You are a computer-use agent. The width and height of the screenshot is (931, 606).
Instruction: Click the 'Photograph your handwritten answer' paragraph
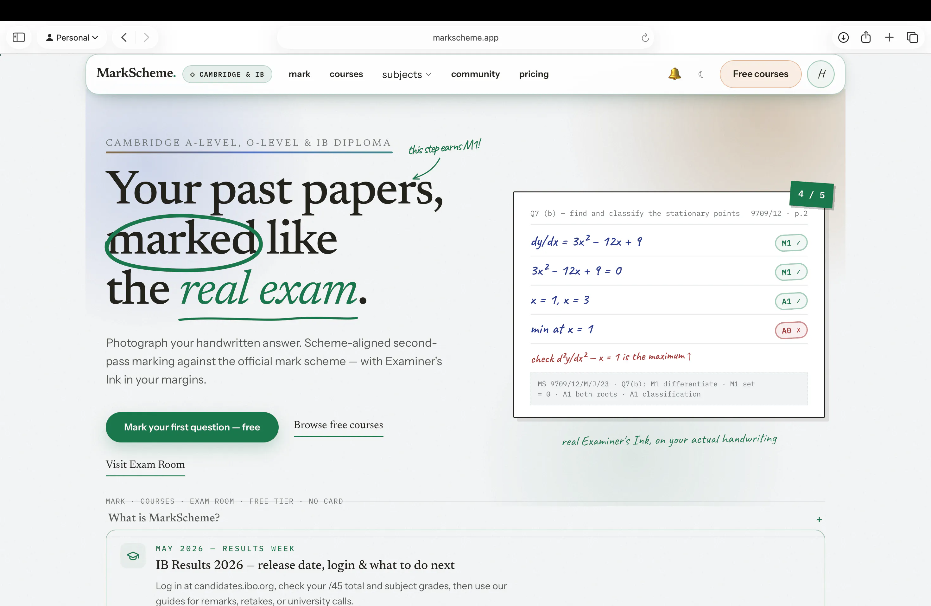click(x=274, y=361)
